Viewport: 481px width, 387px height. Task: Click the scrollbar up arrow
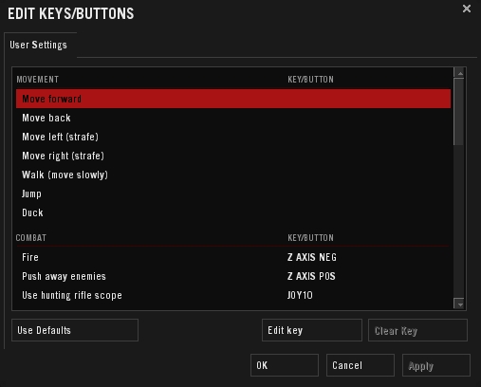[460, 73]
